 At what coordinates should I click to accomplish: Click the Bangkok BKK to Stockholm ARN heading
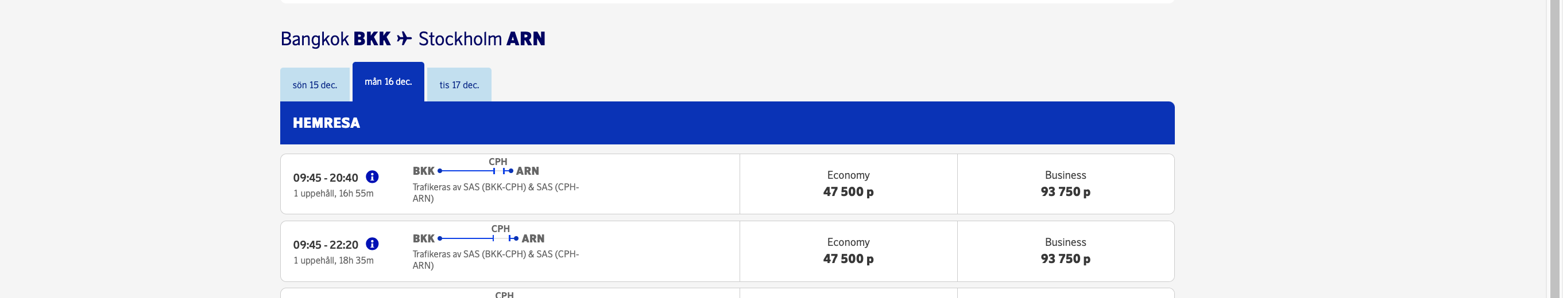point(413,39)
